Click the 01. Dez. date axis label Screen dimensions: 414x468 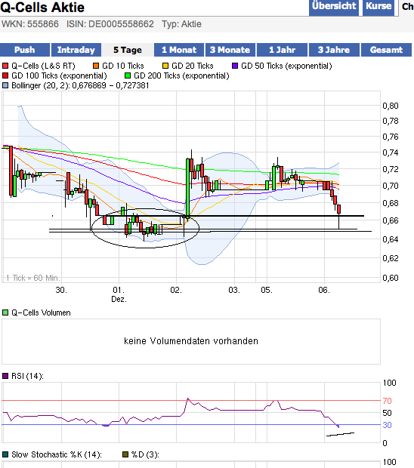119,294
